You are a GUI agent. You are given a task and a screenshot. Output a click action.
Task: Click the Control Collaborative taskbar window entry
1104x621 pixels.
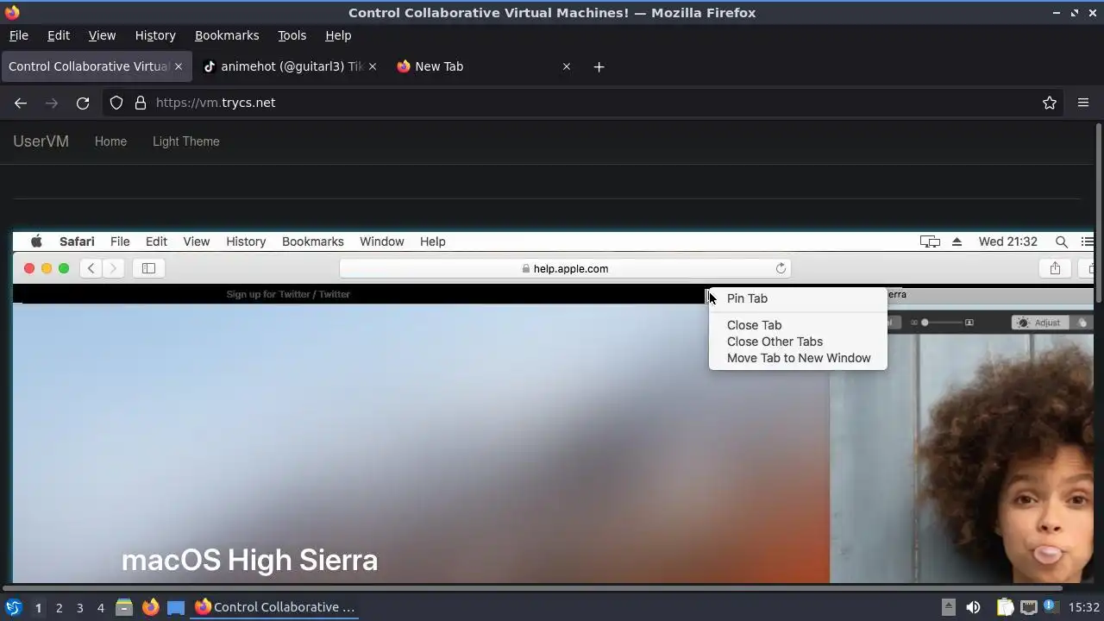[276, 607]
